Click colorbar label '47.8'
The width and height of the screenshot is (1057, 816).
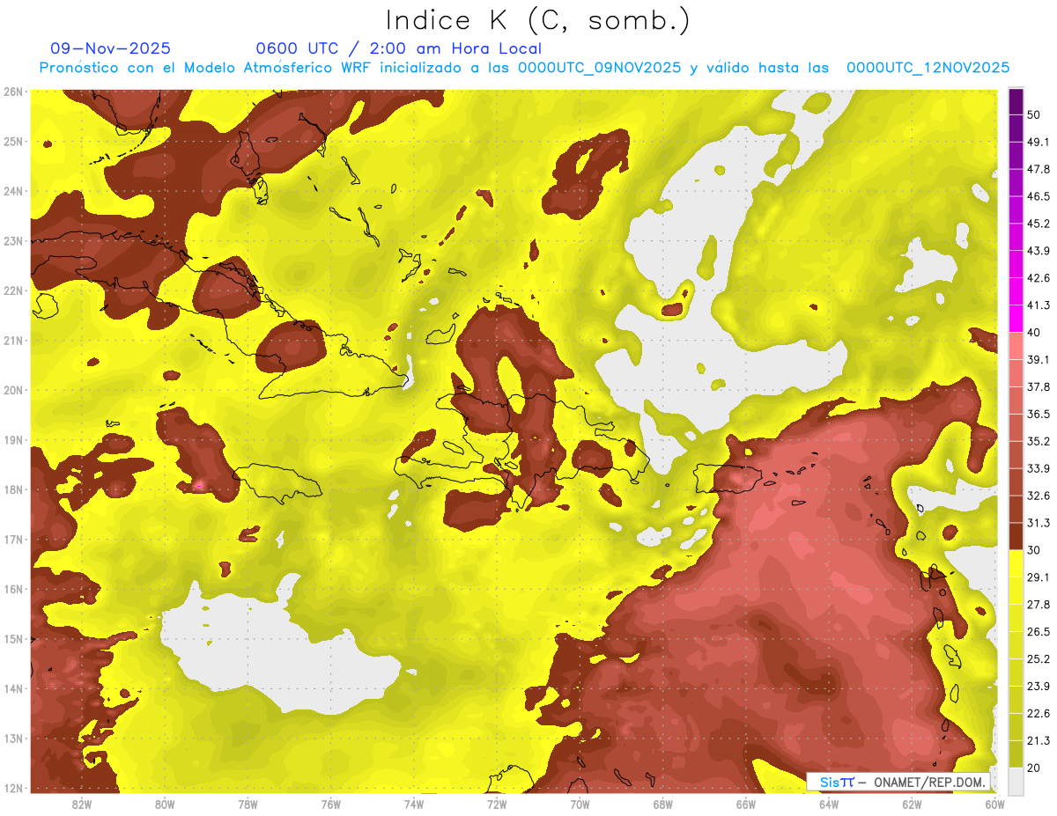1039,169
